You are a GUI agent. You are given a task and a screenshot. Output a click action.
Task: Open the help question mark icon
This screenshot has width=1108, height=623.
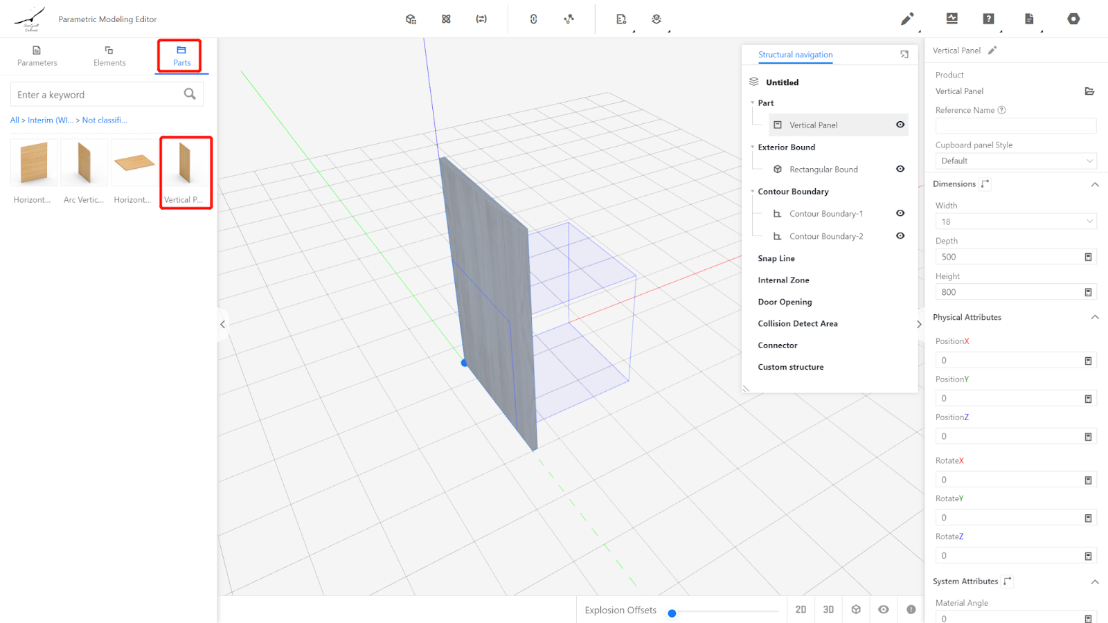pyautogui.click(x=988, y=19)
